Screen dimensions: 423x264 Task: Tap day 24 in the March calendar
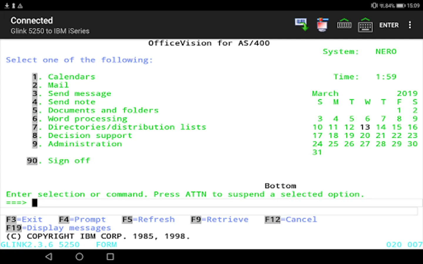coord(317,144)
